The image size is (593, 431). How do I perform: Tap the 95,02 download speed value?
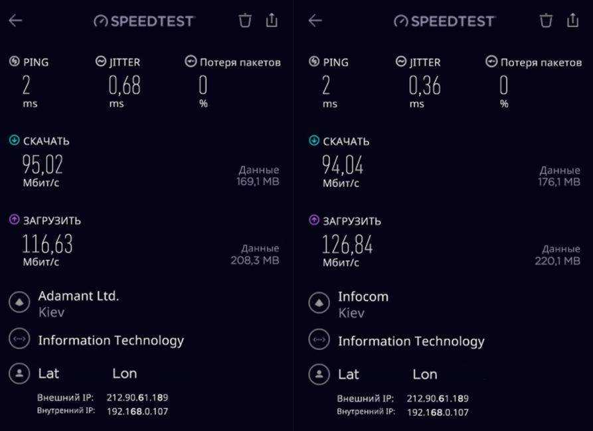(43, 164)
